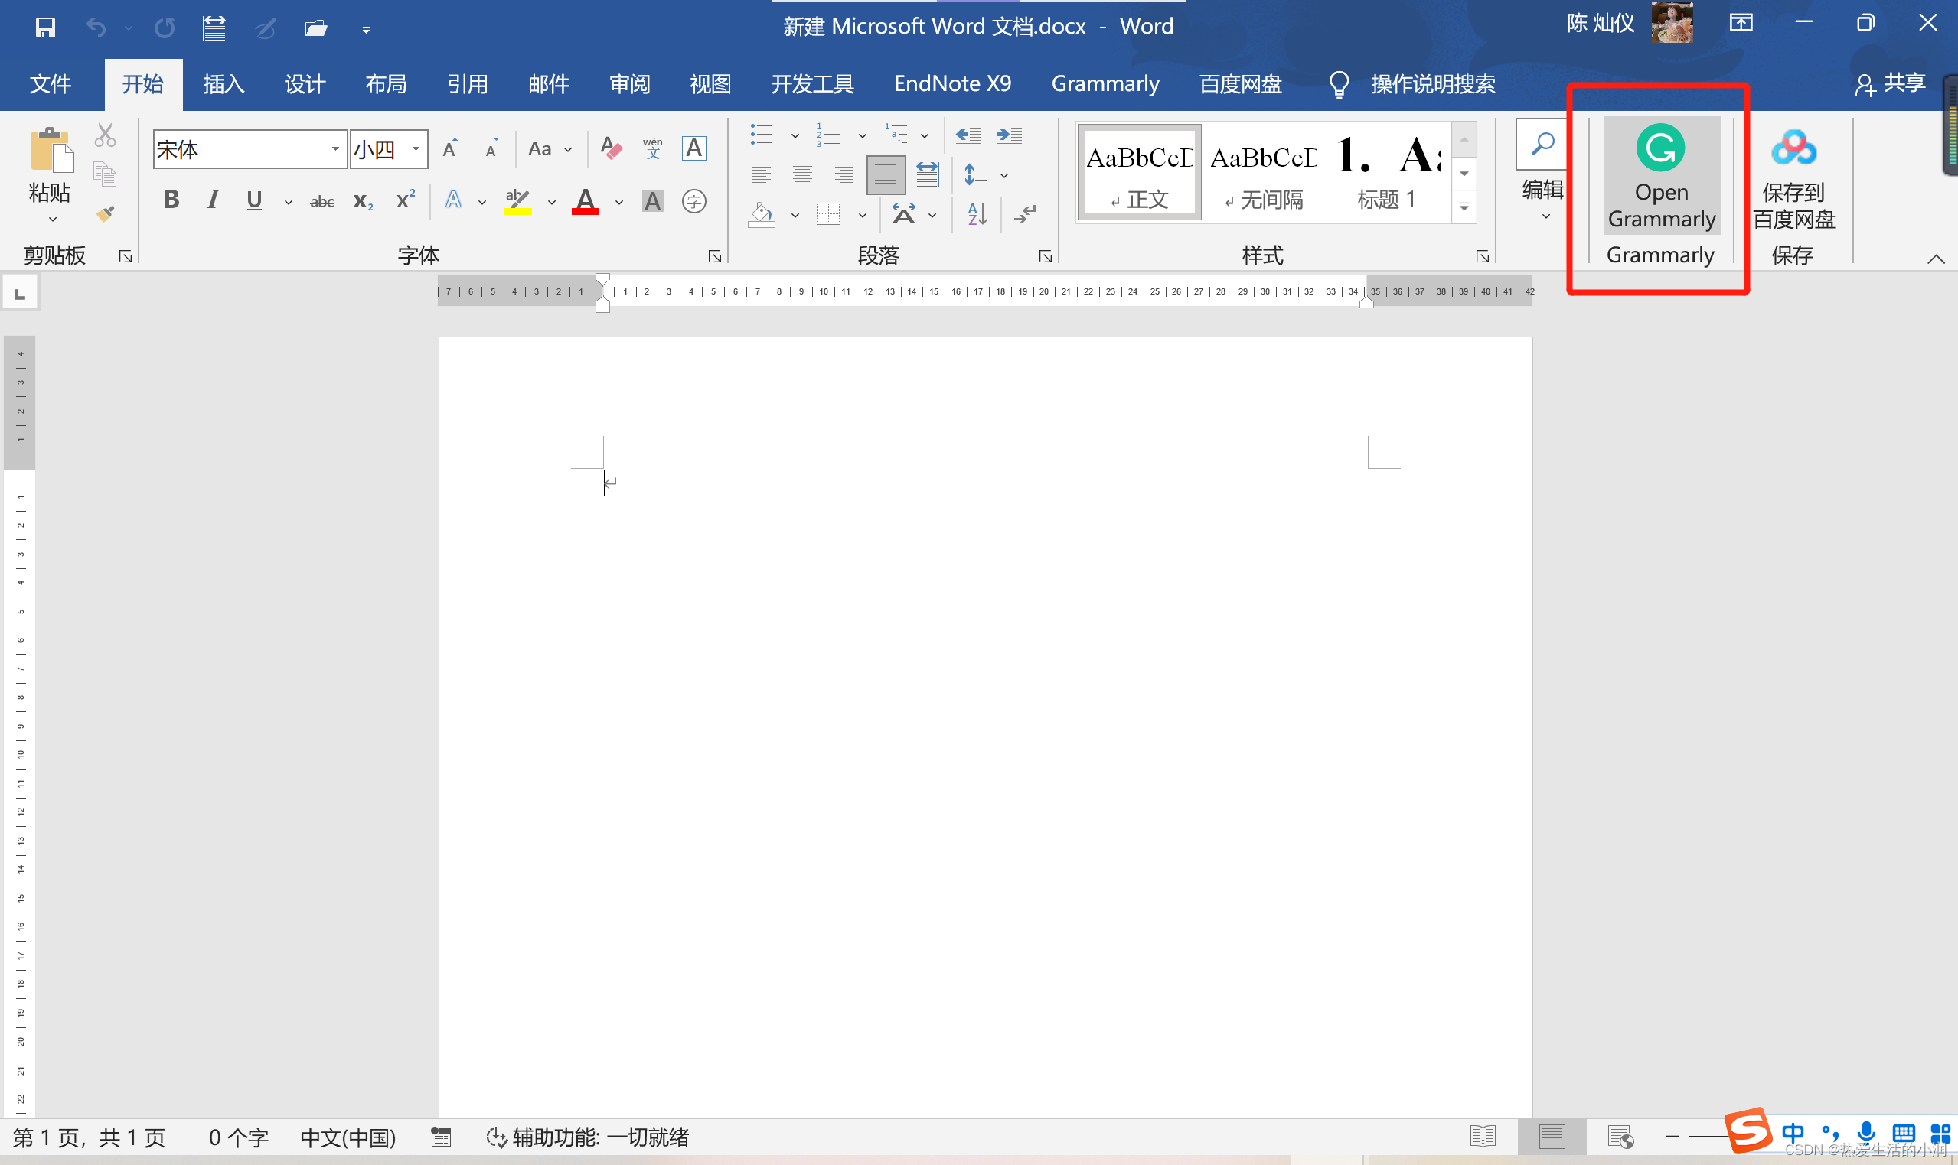Viewport: 1958px width, 1165px height.
Task: Click the Format Painter brush icon
Action: coord(105,213)
